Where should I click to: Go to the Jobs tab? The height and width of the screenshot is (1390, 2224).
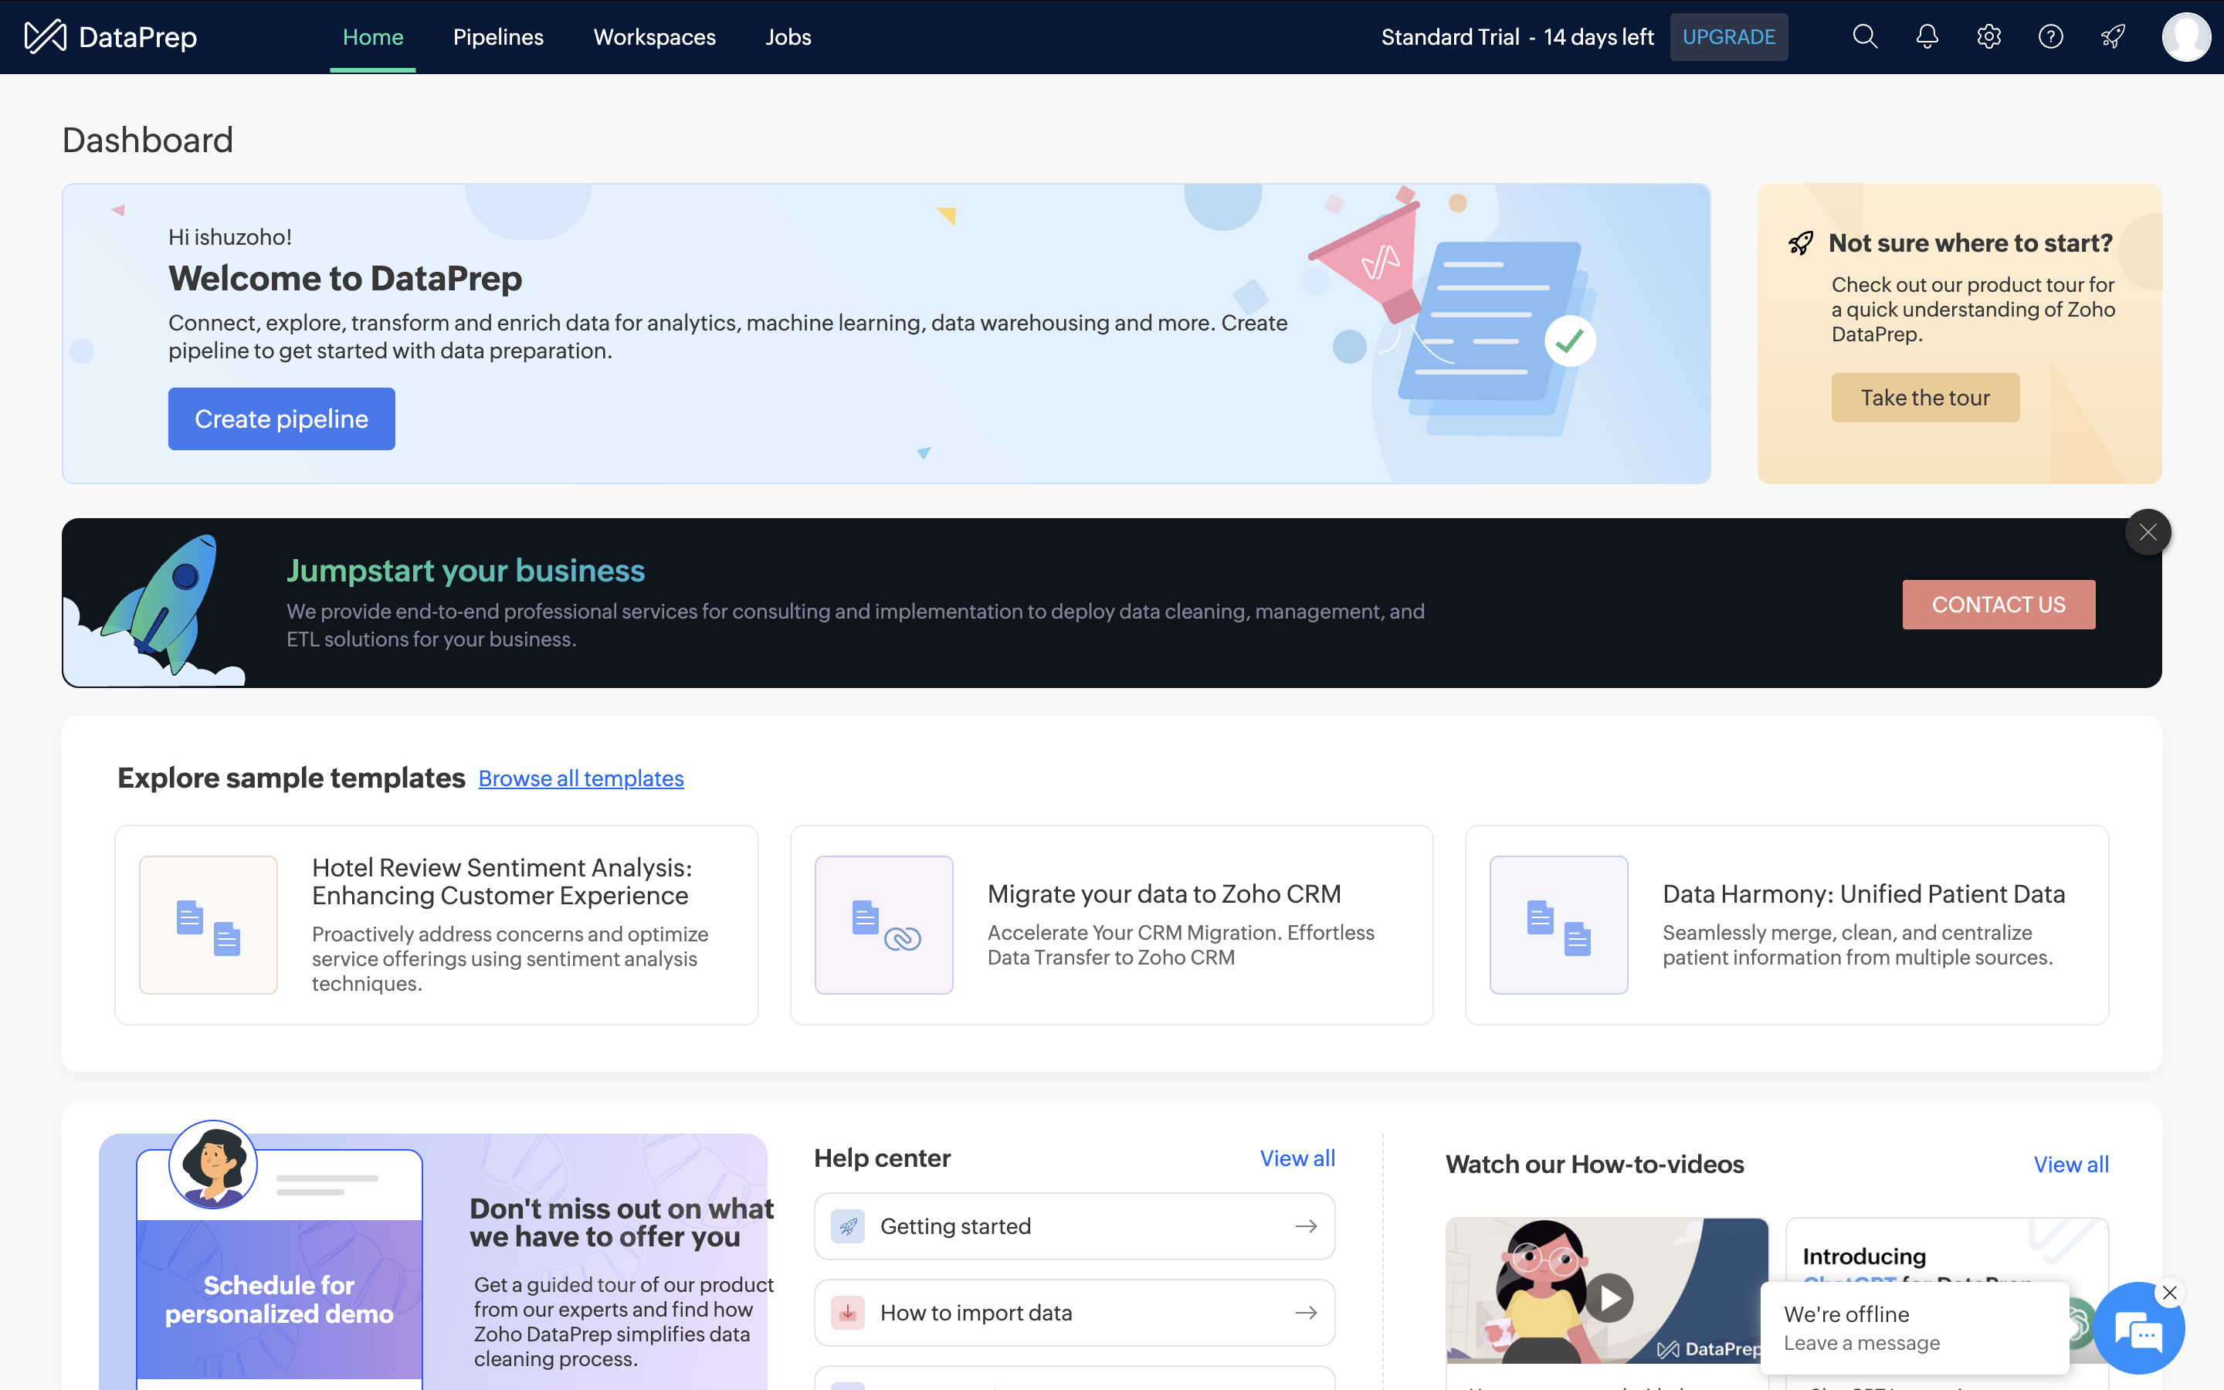[x=788, y=37]
